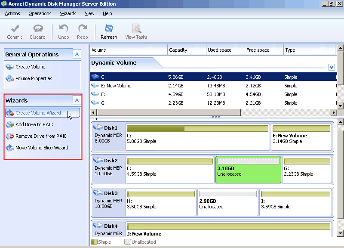Click the Commit toolbar icon
The image size is (344, 248).
pyautogui.click(x=14, y=29)
